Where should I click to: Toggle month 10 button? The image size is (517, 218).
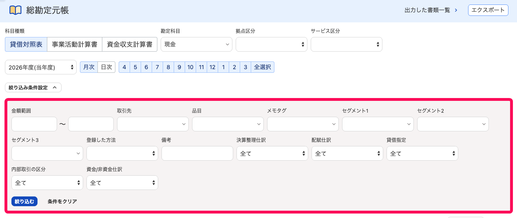190,67
